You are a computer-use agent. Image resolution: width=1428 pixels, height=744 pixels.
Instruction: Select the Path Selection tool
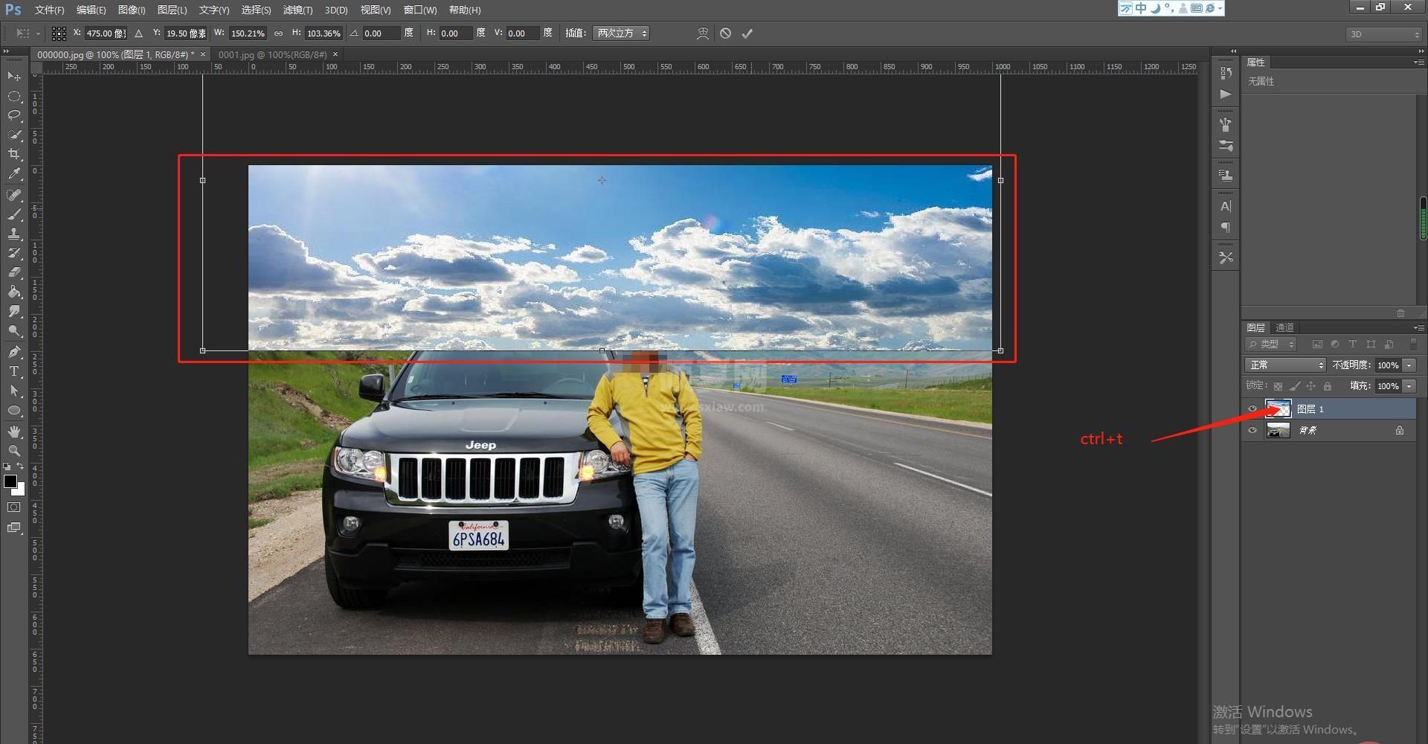tap(14, 391)
